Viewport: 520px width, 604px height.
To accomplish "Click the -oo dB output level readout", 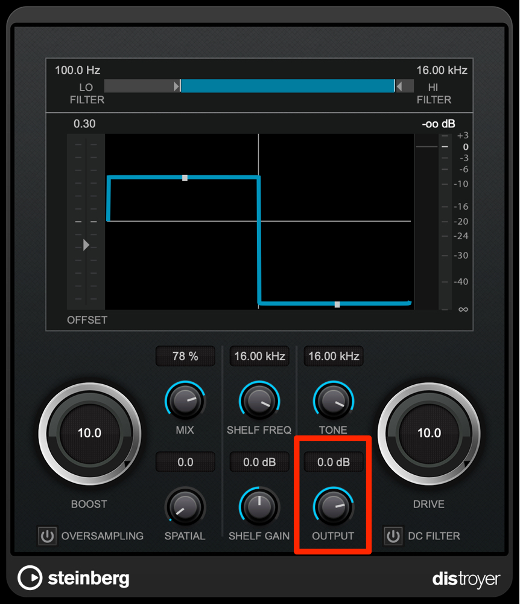I will point(439,124).
